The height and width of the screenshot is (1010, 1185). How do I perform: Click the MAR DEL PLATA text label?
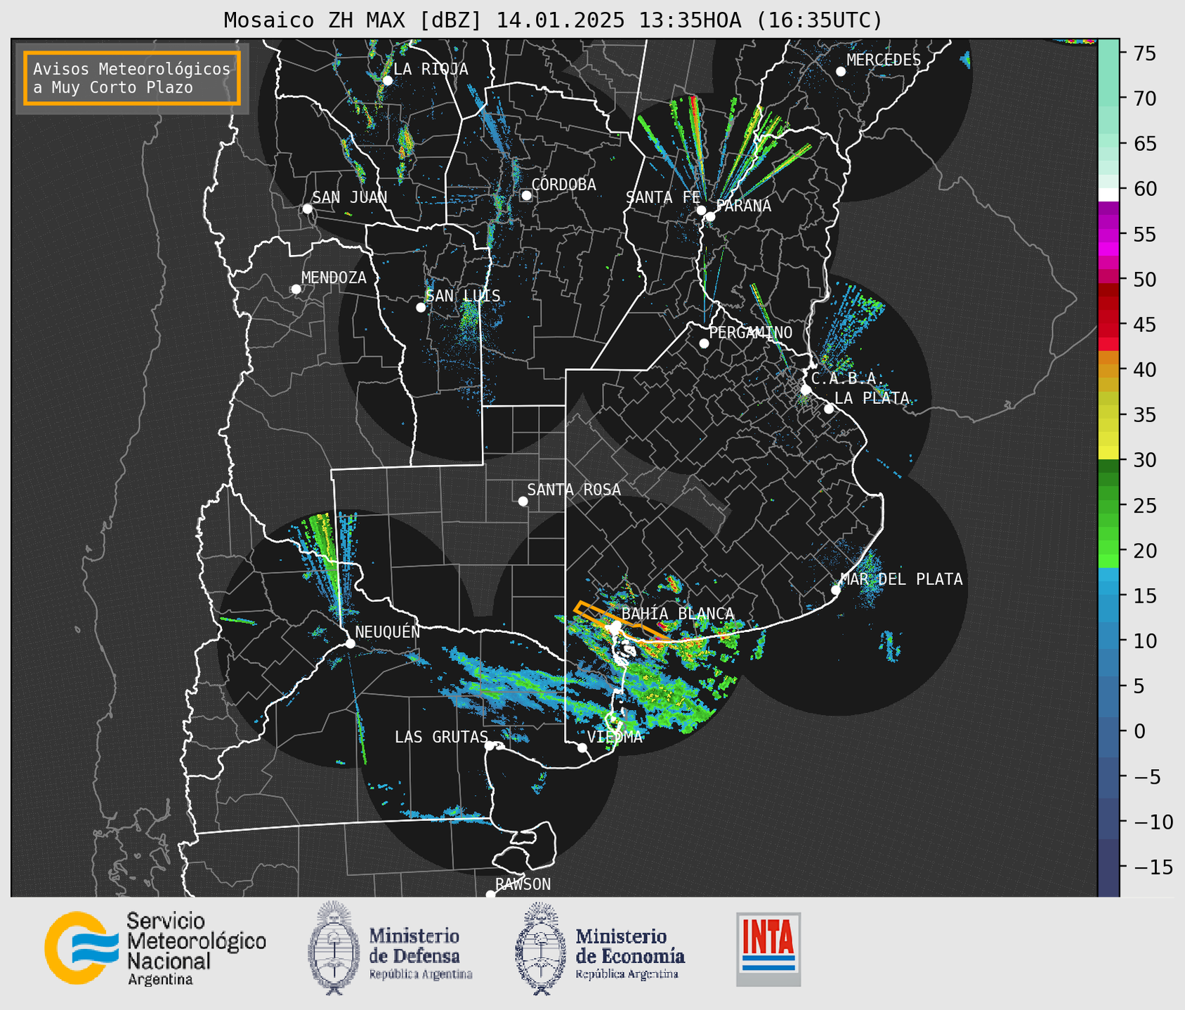point(901,579)
